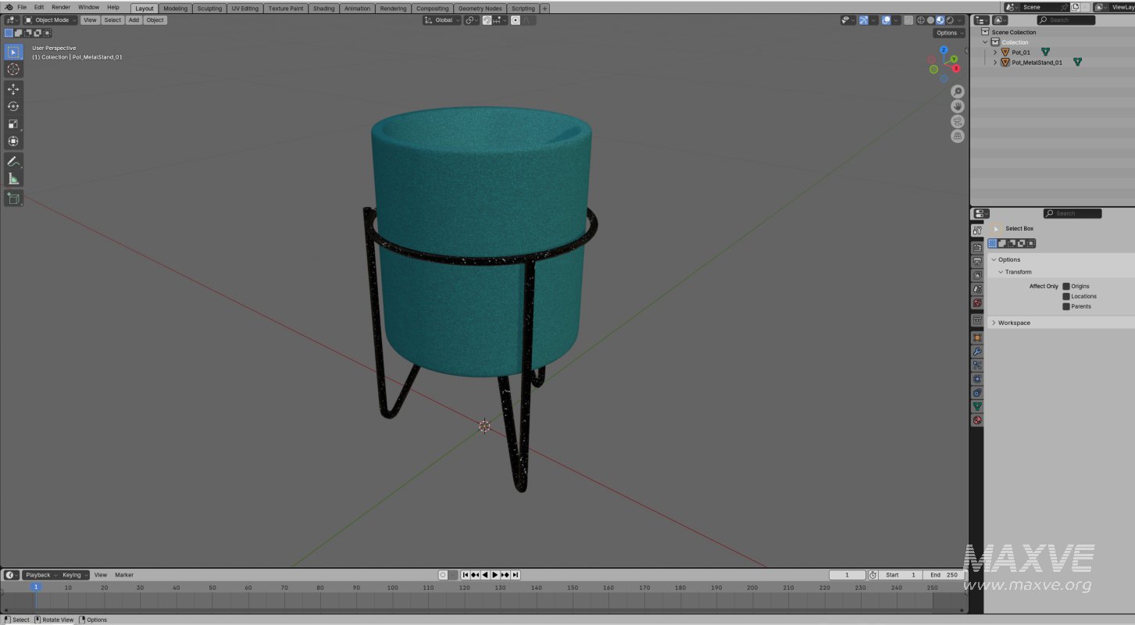Screen dimensions: 1135x625
Task: Enable the Affect Only Origins checkbox
Action: pos(1066,286)
